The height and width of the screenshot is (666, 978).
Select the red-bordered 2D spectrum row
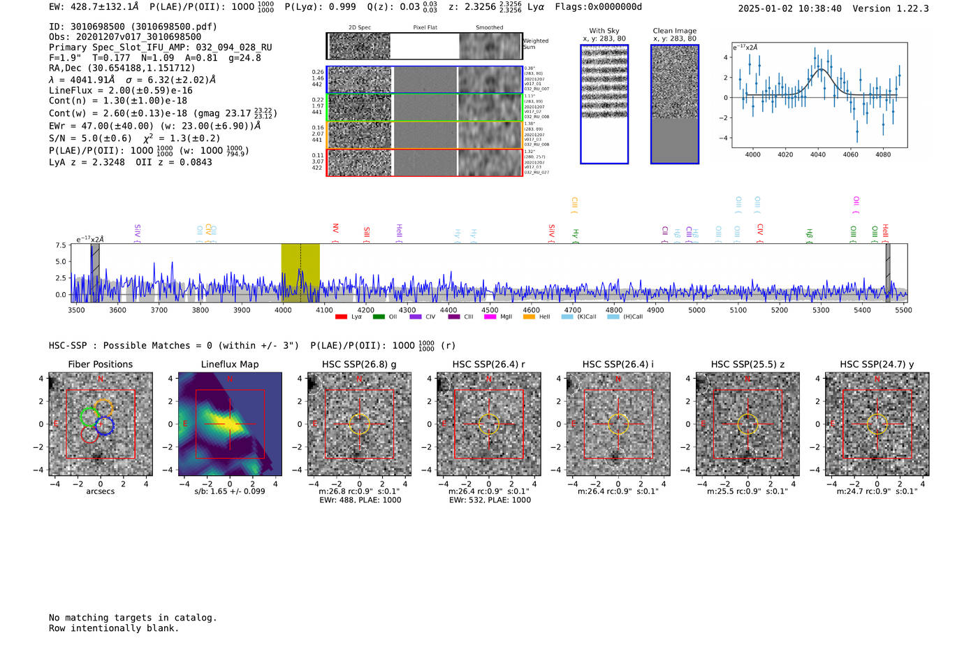(424, 162)
